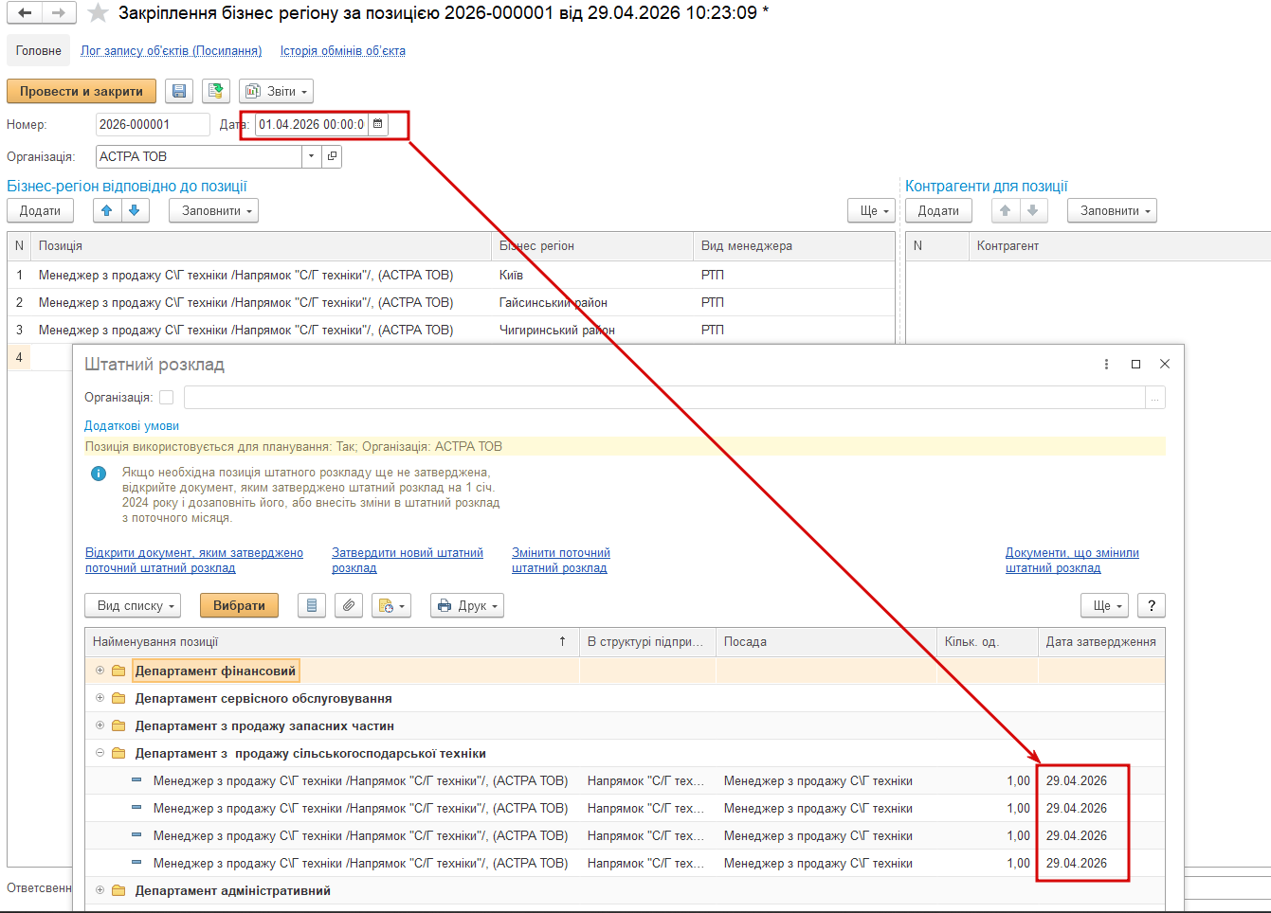Open Ще menu in Штатний розклад dialog
1271x913 pixels.
click(x=1104, y=605)
